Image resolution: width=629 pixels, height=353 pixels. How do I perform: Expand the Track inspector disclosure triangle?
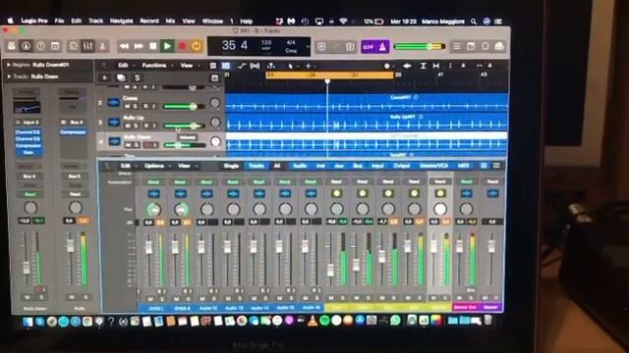(x=9, y=76)
